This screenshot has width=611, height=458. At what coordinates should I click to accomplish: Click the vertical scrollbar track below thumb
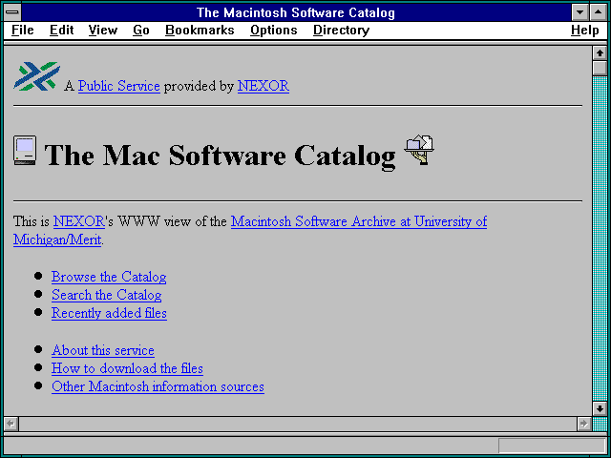pyautogui.click(x=600, y=239)
